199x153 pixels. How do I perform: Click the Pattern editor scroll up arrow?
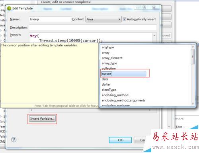point(154,36)
